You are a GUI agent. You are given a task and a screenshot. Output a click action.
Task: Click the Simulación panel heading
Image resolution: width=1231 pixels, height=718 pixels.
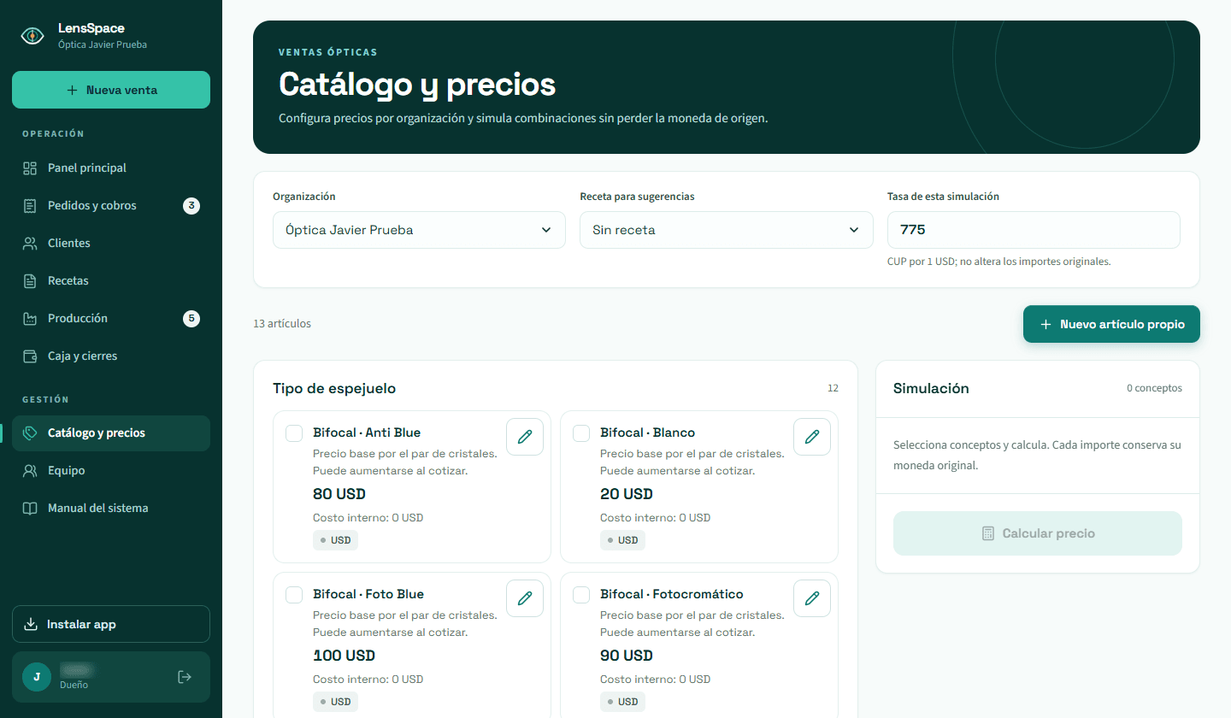[931, 389]
